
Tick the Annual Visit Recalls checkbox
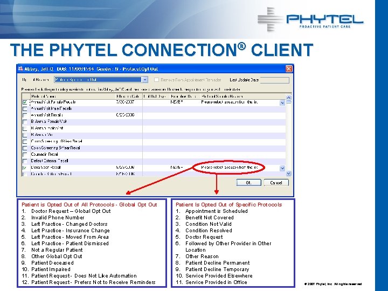(x=25, y=115)
